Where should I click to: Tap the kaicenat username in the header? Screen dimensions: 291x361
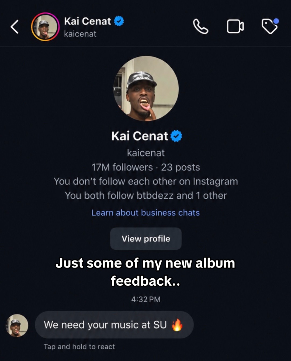coord(80,34)
